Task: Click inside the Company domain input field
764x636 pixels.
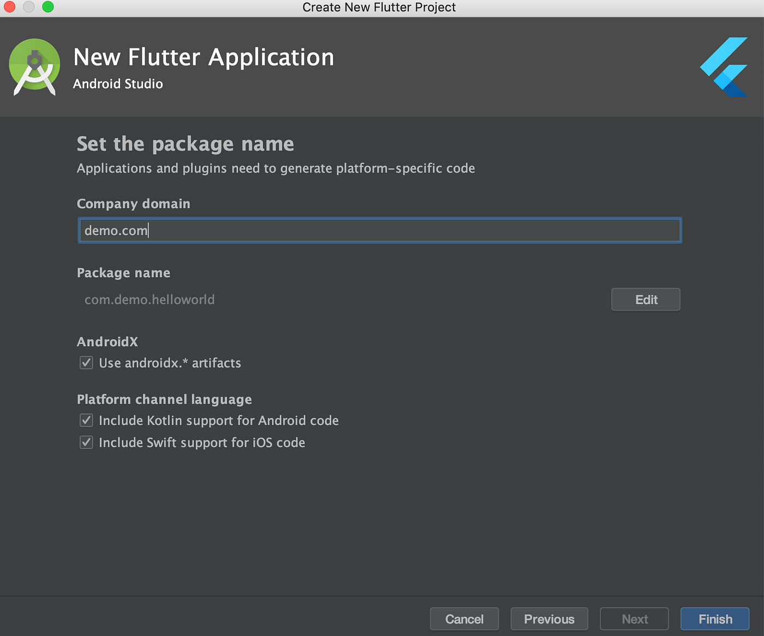Action: (380, 230)
